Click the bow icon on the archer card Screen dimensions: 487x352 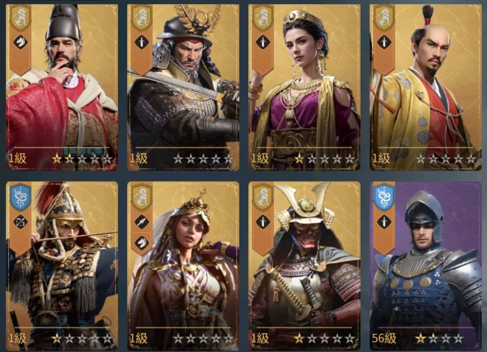[x=21, y=221]
